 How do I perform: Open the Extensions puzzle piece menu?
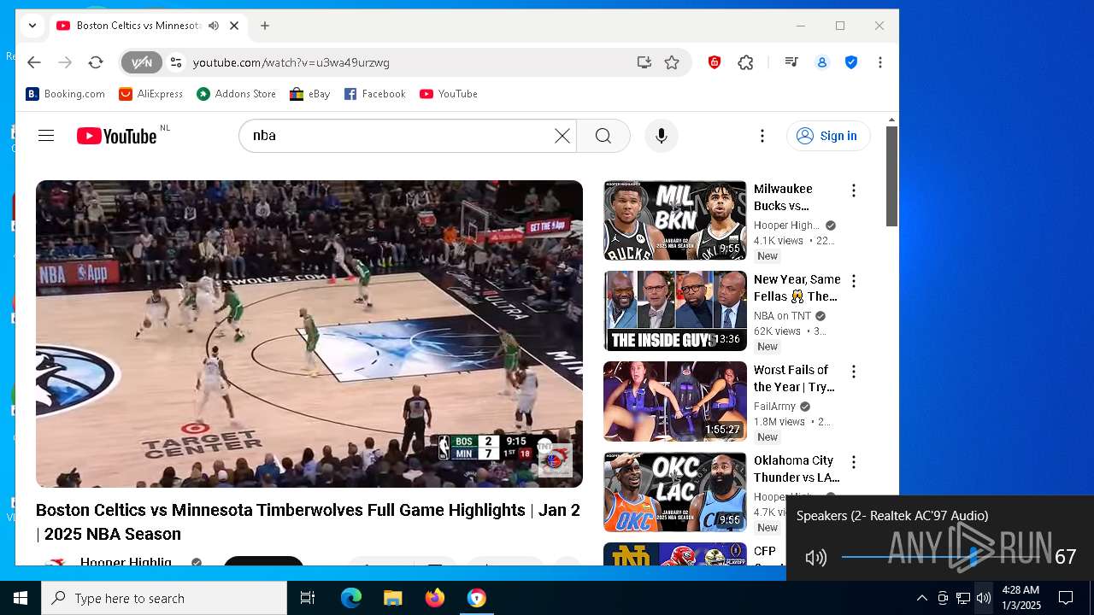746,62
